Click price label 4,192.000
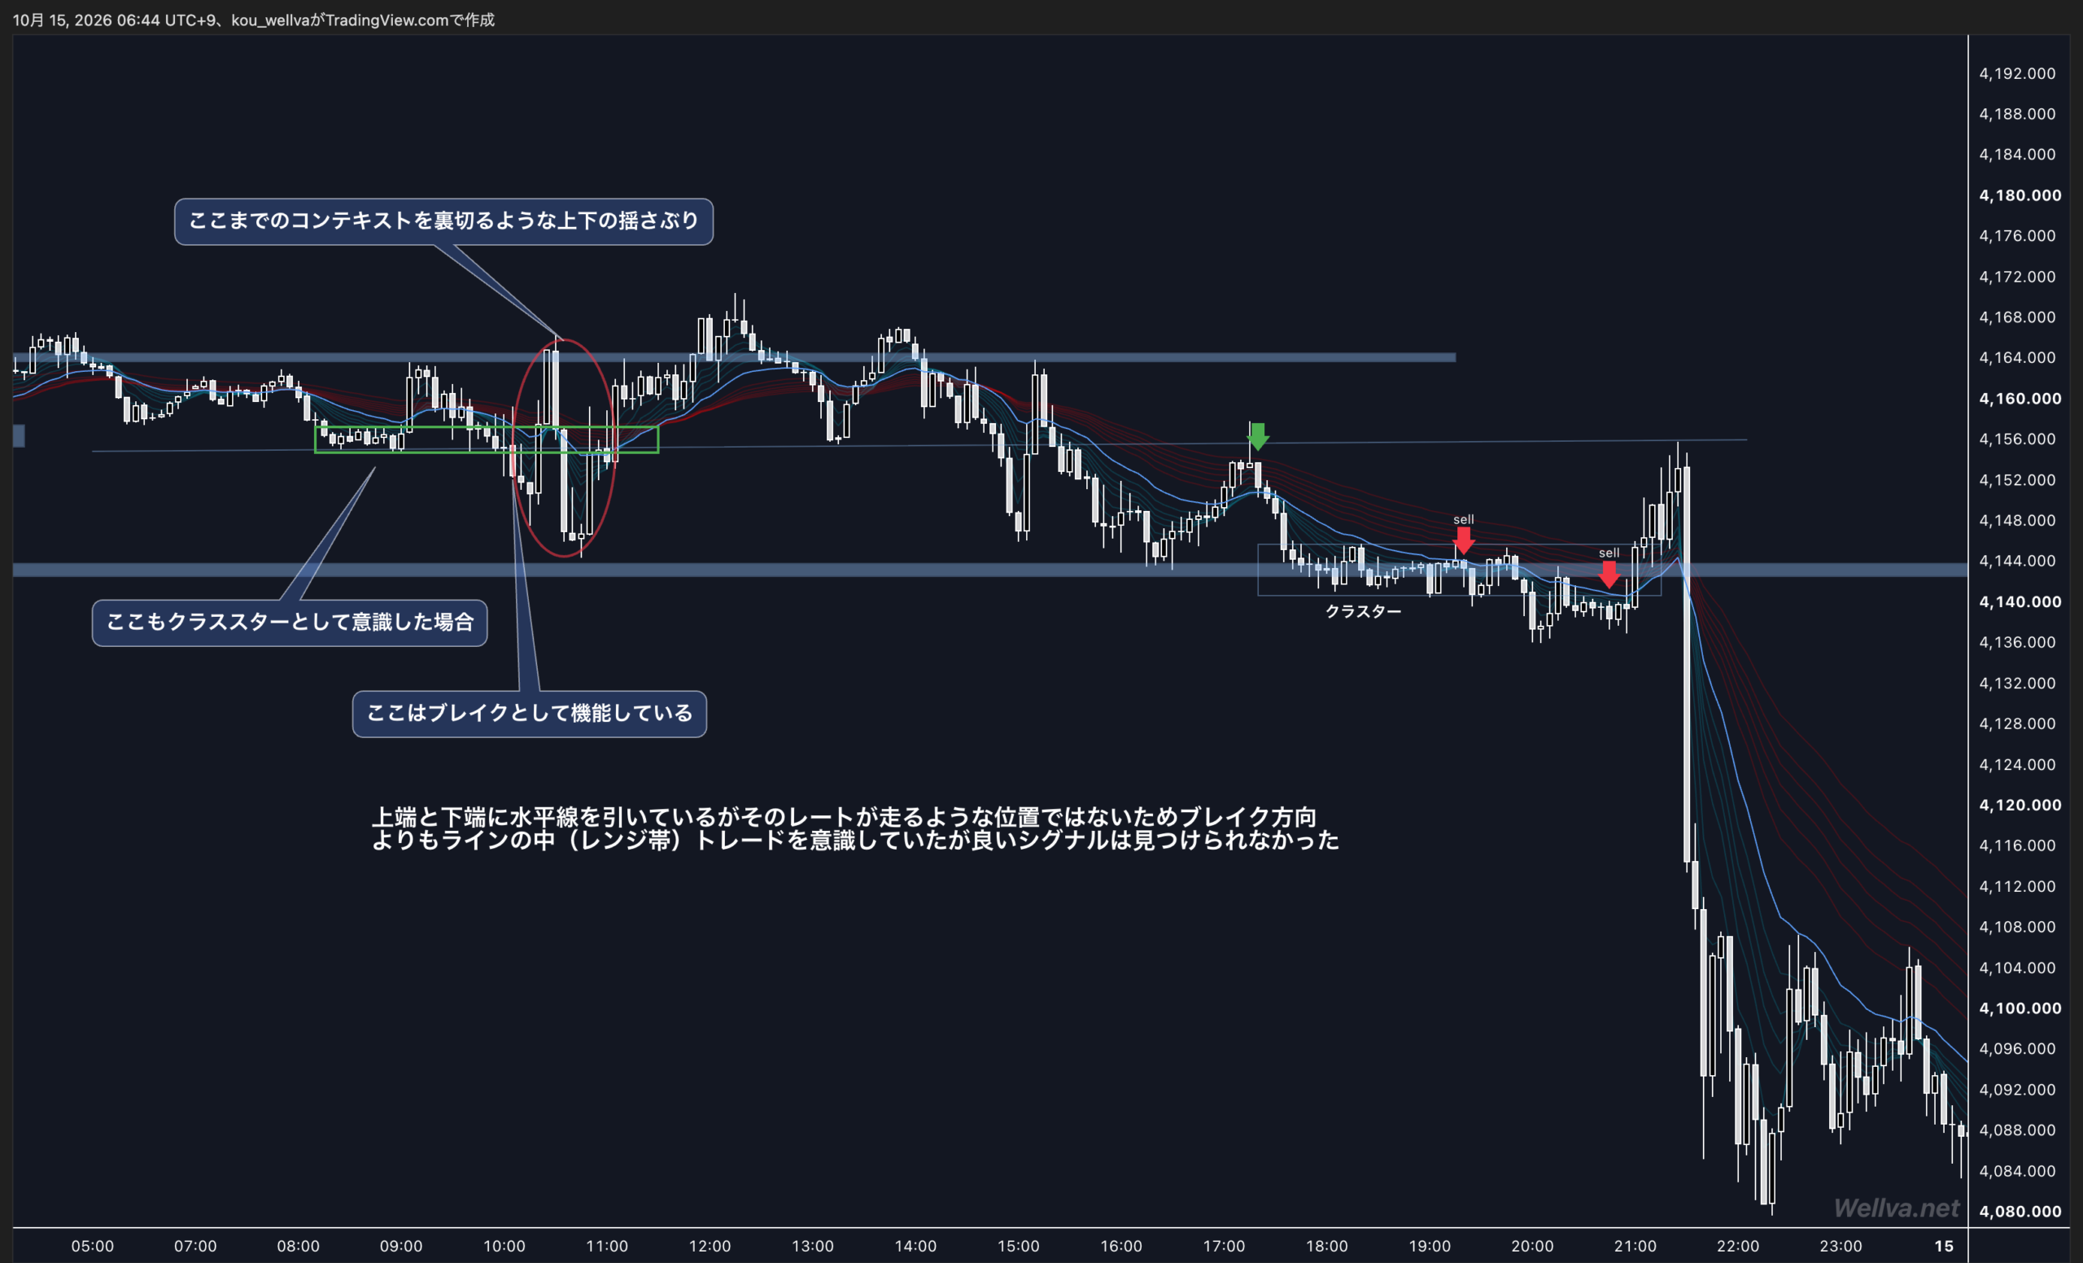Viewport: 2083px width, 1263px height. (x=2017, y=73)
